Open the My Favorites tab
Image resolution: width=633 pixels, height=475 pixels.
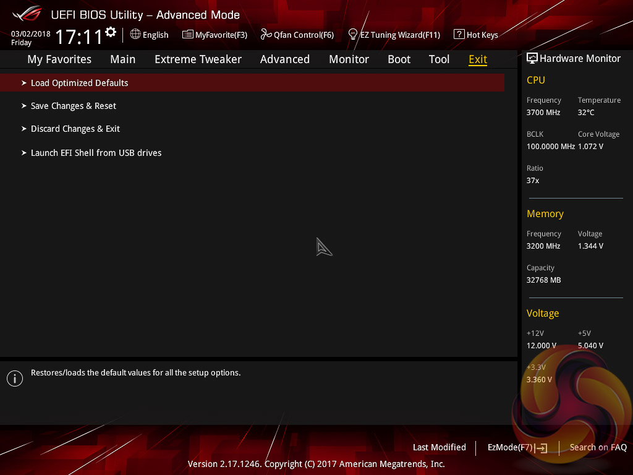[59, 59]
